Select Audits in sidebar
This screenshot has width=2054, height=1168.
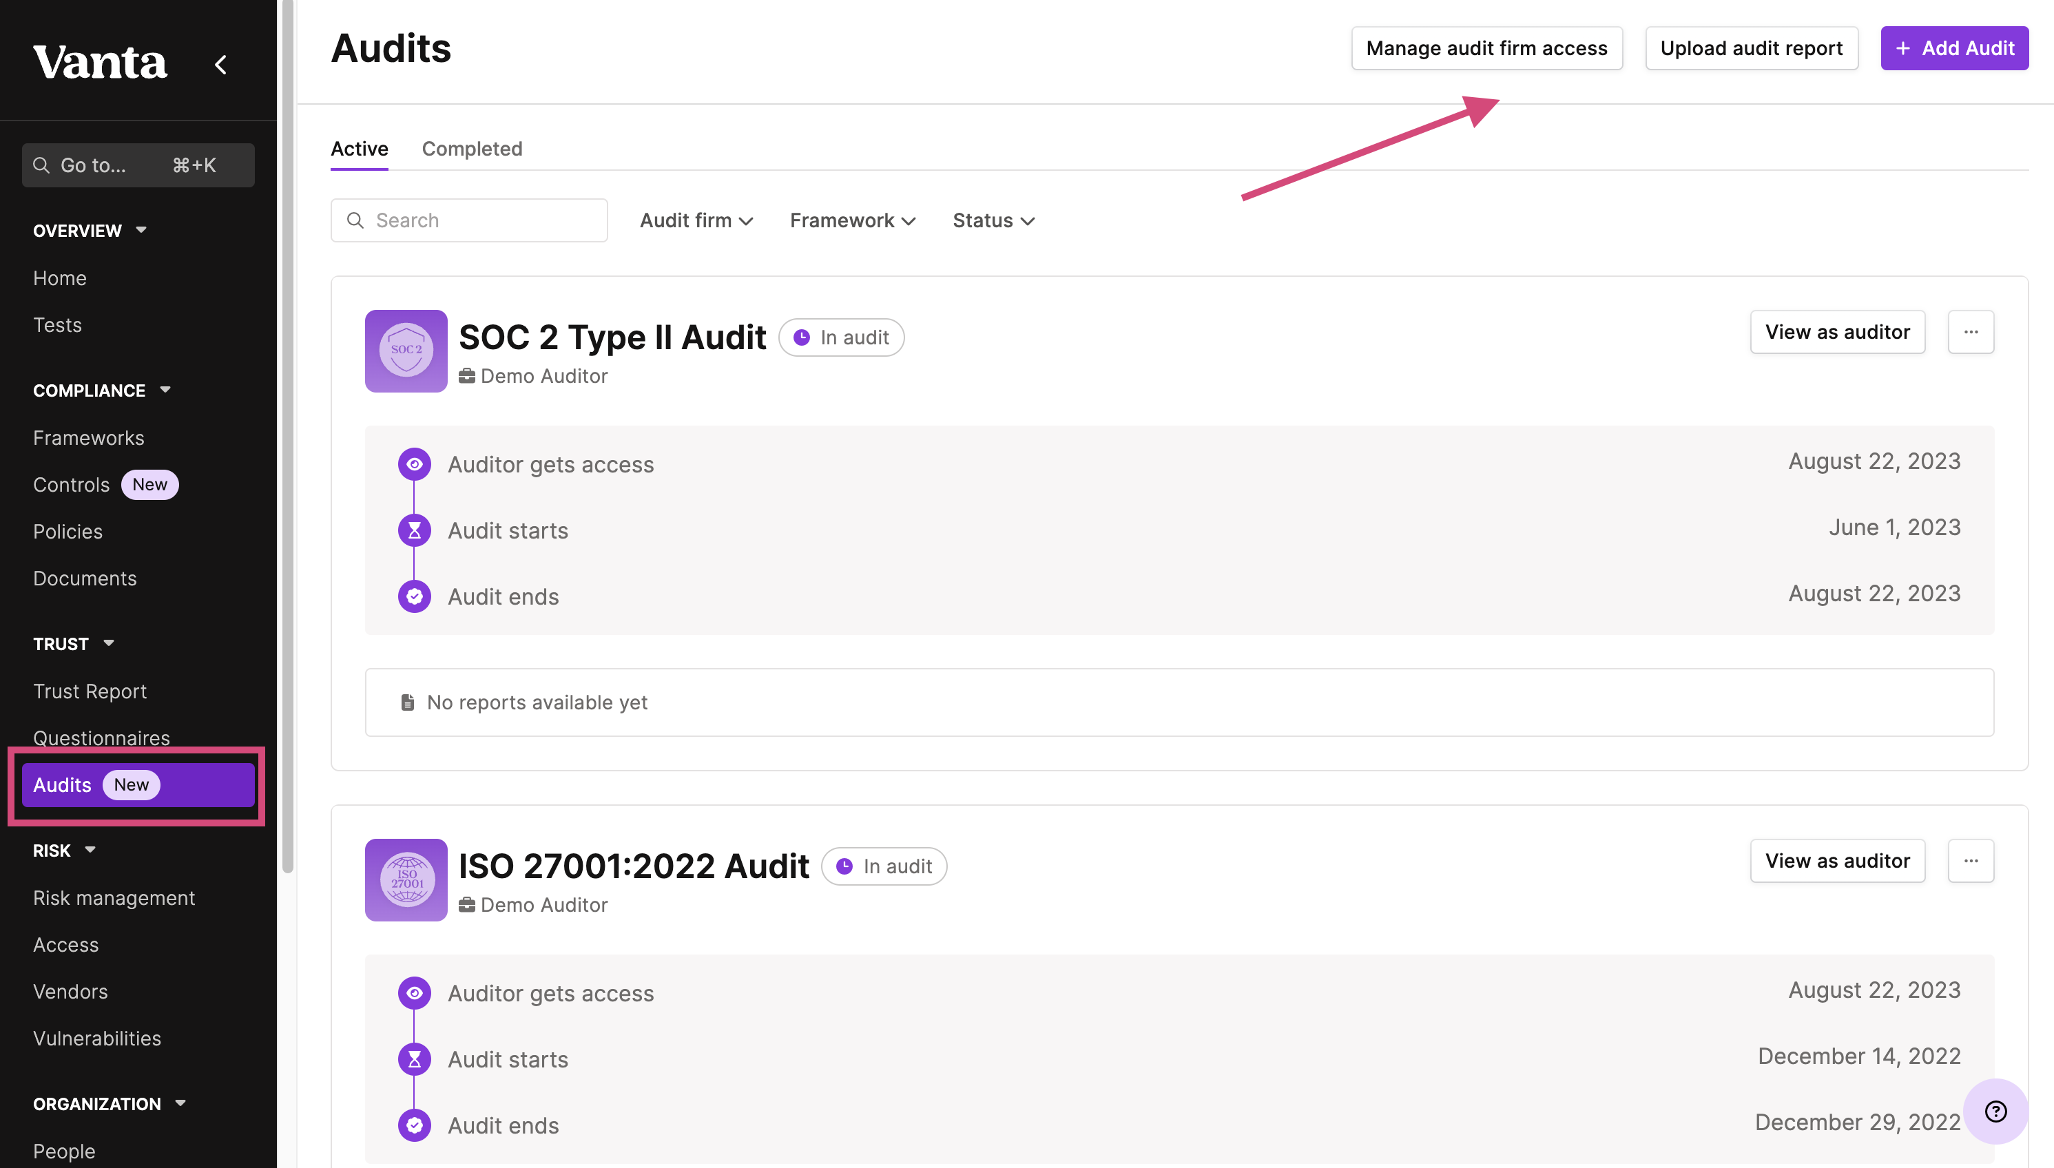point(138,784)
